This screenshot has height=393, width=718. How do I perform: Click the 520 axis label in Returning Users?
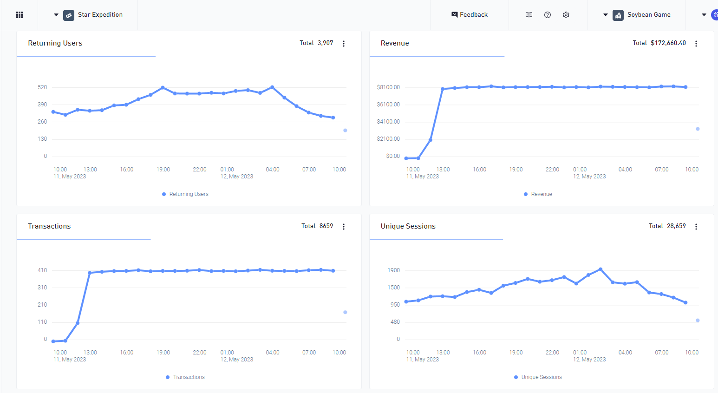point(42,87)
